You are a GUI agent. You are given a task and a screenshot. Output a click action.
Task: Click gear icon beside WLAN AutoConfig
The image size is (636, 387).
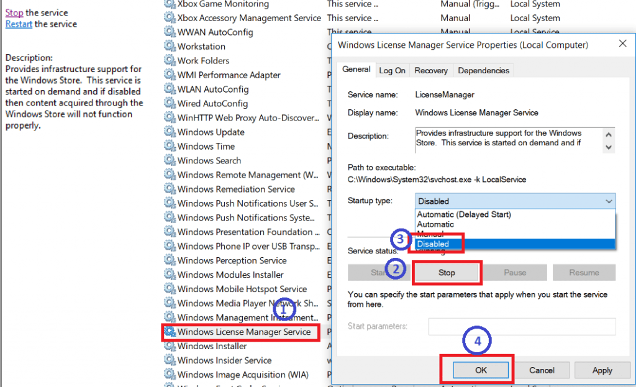[x=170, y=88]
